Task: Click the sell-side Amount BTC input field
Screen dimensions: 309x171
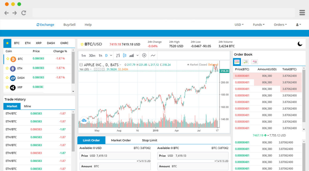Action: coord(193,166)
